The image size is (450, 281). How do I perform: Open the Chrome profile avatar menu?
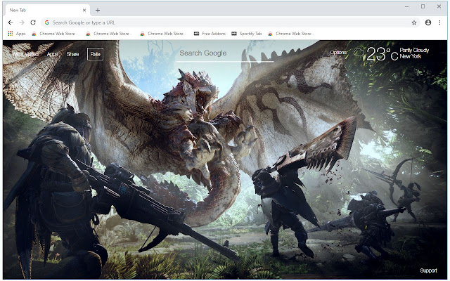(x=428, y=22)
